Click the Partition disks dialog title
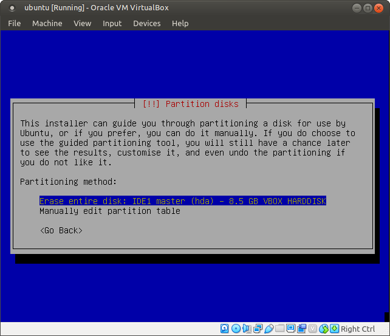Screen dimensions: 390x336 (191, 104)
